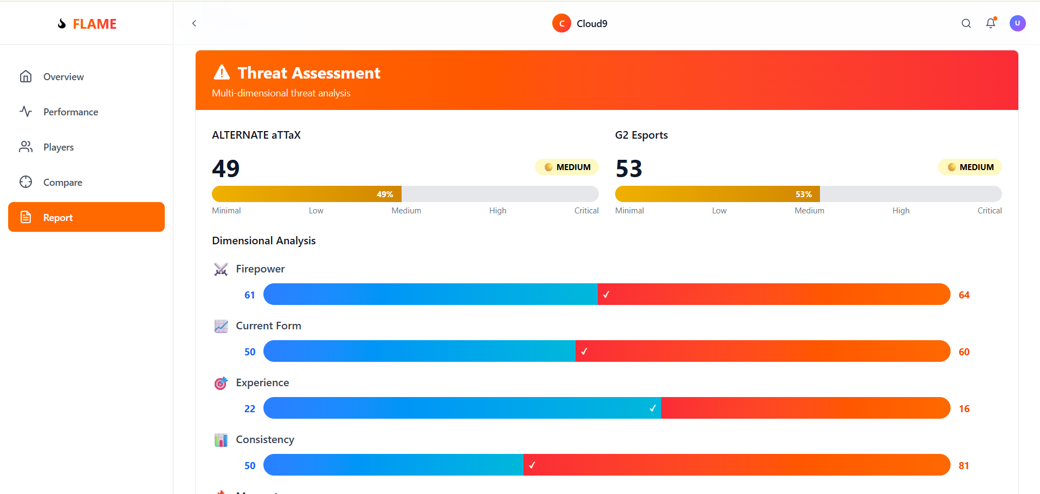Click the Consistency label
1040x494 pixels.
[265, 439]
